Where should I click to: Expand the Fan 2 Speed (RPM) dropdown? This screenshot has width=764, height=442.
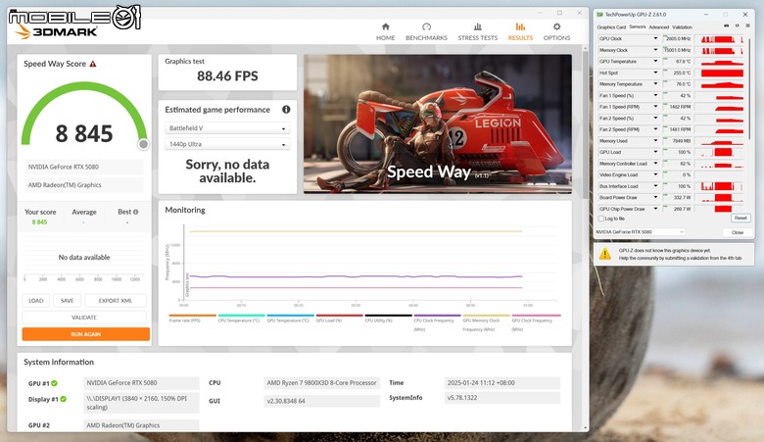click(x=655, y=129)
